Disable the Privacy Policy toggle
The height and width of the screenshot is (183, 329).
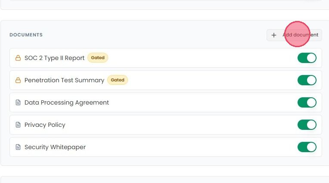click(x=307, y=125)
